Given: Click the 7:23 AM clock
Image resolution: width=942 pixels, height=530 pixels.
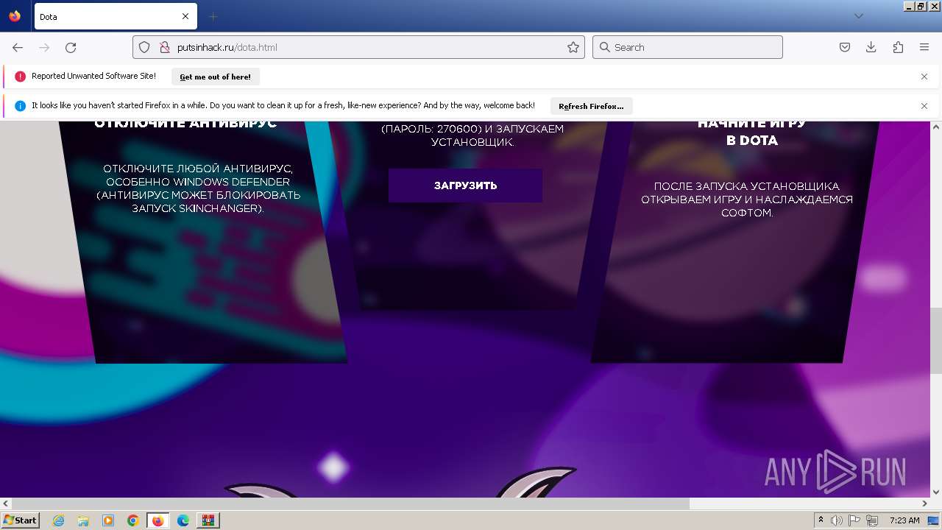Looking at the screenshot, I should 904,520.
